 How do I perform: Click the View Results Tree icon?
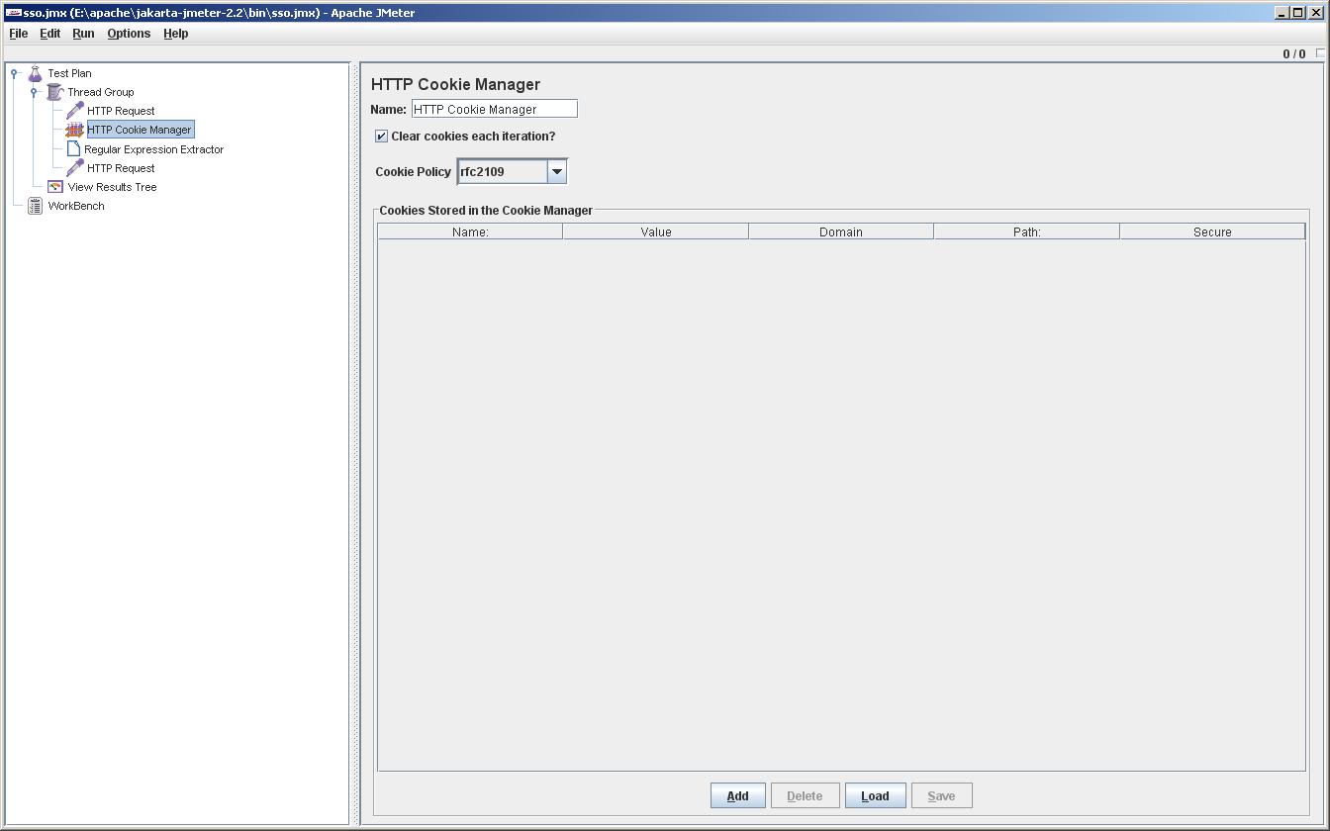point(55,187)
